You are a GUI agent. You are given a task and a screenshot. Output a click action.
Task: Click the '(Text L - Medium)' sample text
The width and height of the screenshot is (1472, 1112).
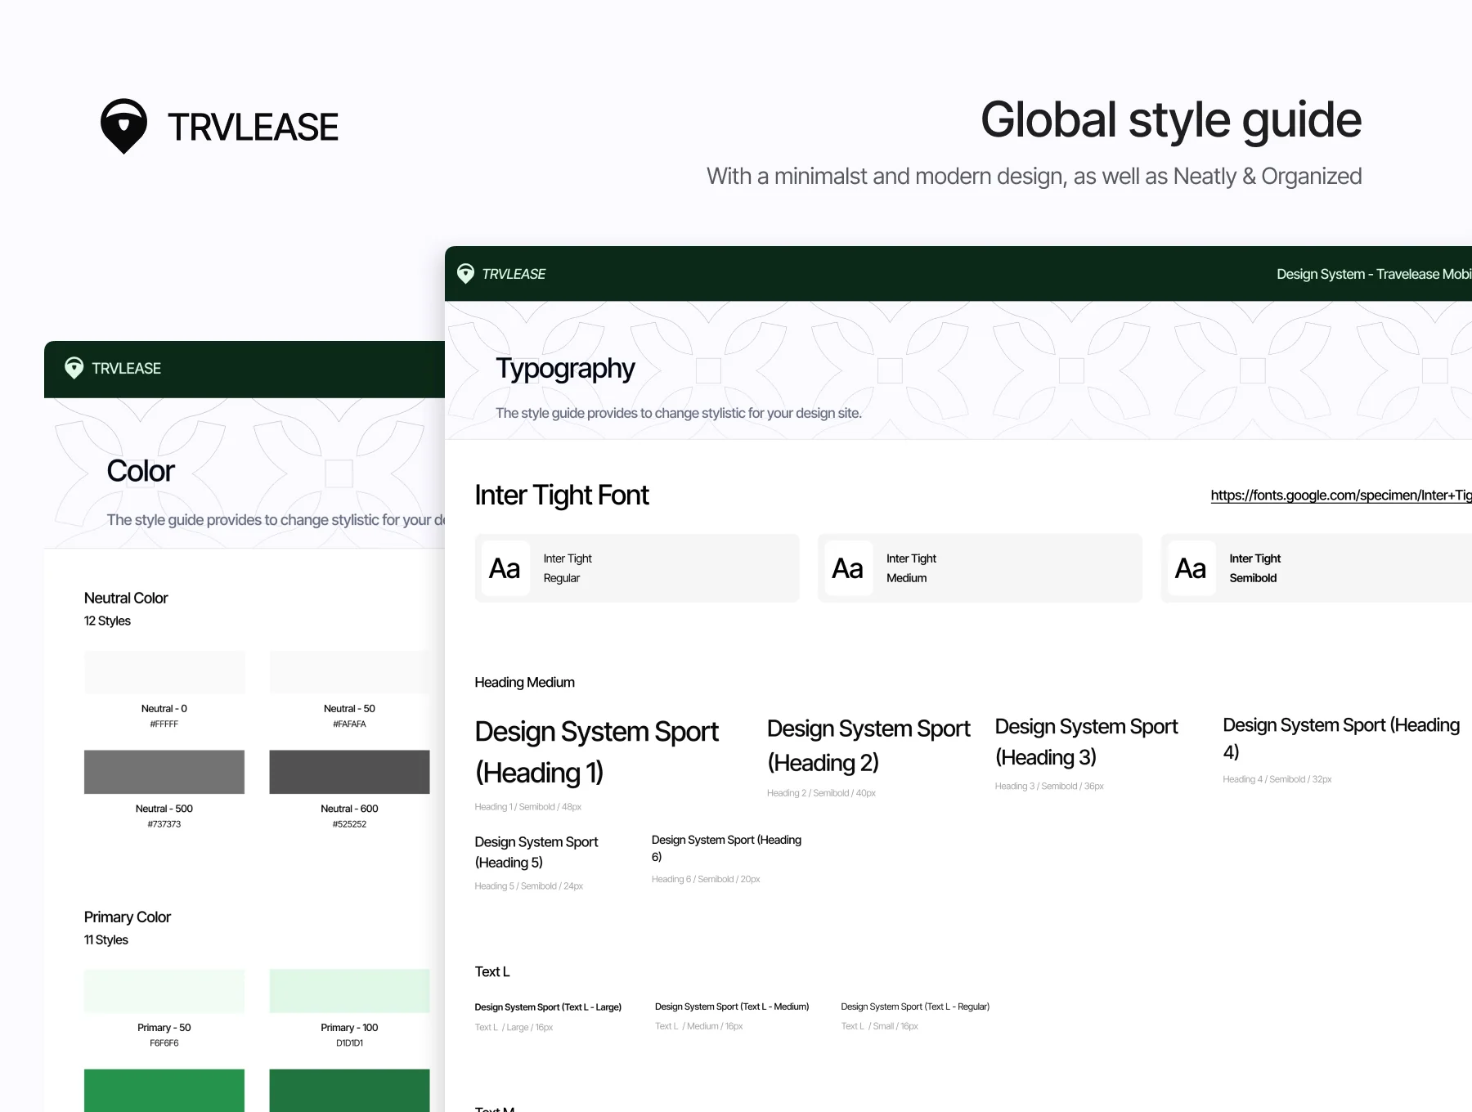[x=732, y=1007]
